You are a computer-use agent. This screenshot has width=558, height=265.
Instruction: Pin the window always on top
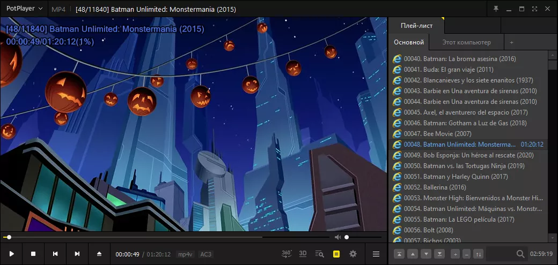coord(496,9)
